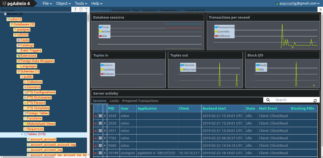
Task: Open the Prepared Transactions tab
Action: coord(140,101)
